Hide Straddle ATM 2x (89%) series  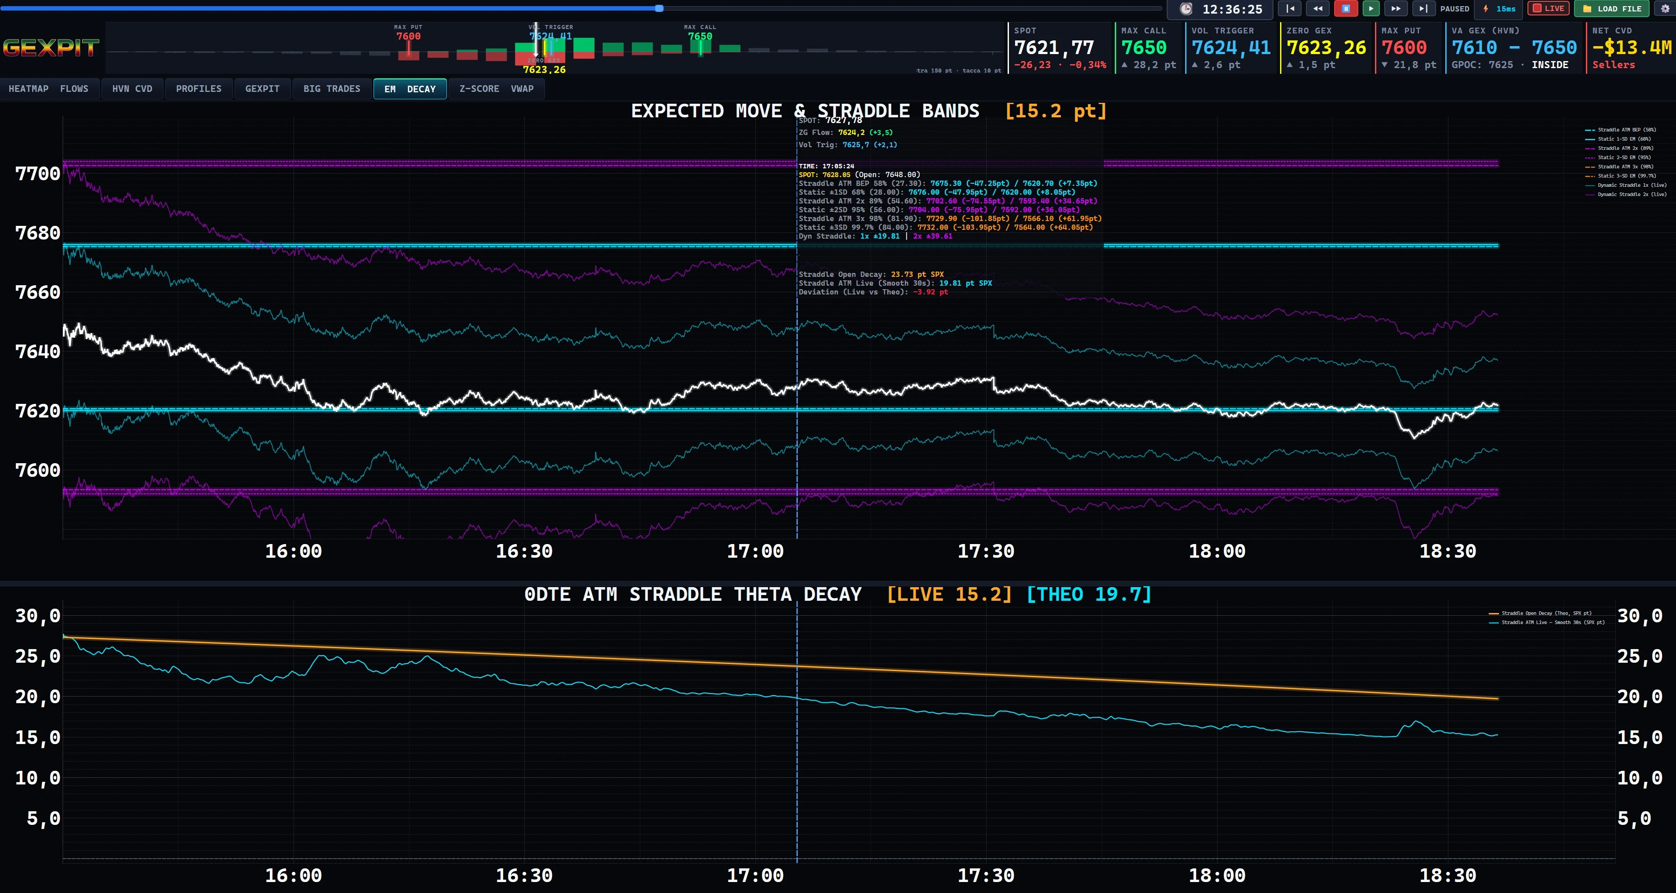[1620, 148]
